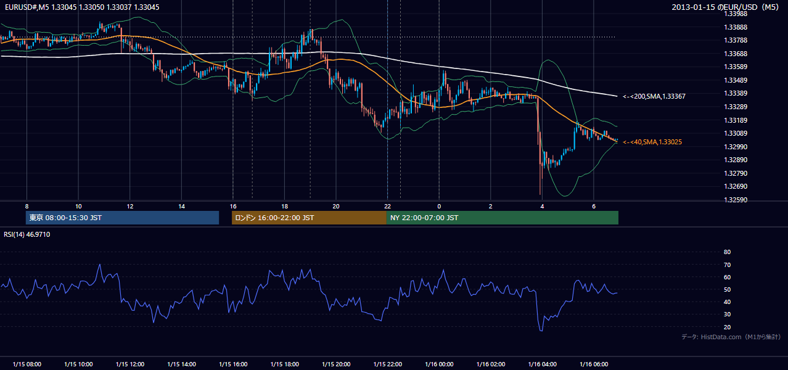The height and width of the screenshot is (370, 788).
Task: Click the NY 22:00-07:00 JST session bar
Action: (x=503, y=218)
